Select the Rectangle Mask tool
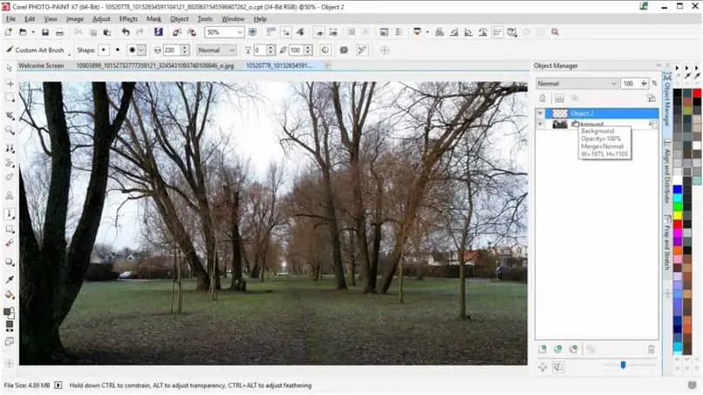703x395 pixels. (x=10, y=99)
